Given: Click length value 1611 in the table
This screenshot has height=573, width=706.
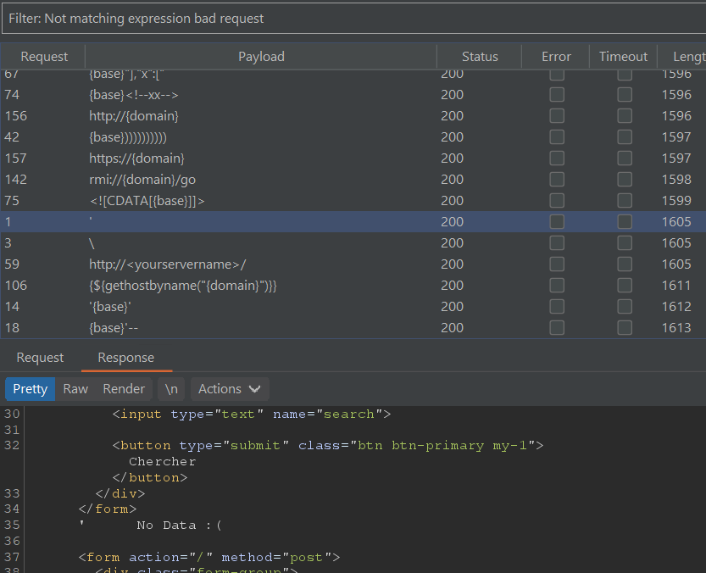Looking at the screenshot, I should pyautogui.click(x=676, y=285).
